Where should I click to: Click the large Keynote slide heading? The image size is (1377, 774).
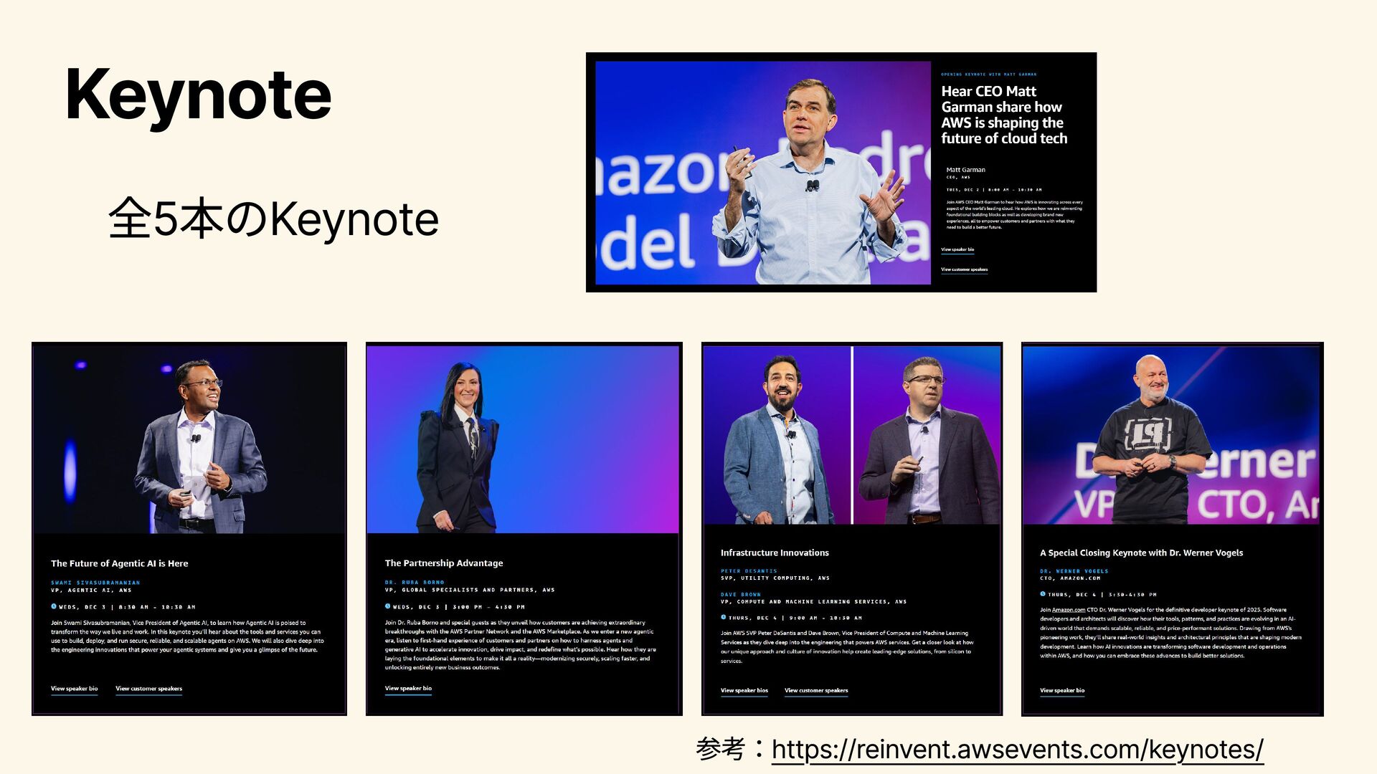(x=198, y=95)
